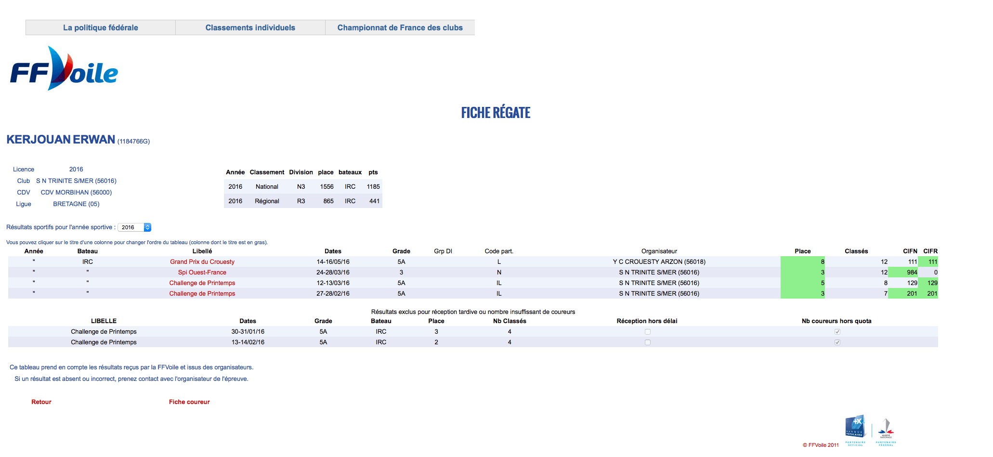Open Challenge de Printemps 12-13/03/16 link
Screen dimensions: 993x457
(202, 283)
